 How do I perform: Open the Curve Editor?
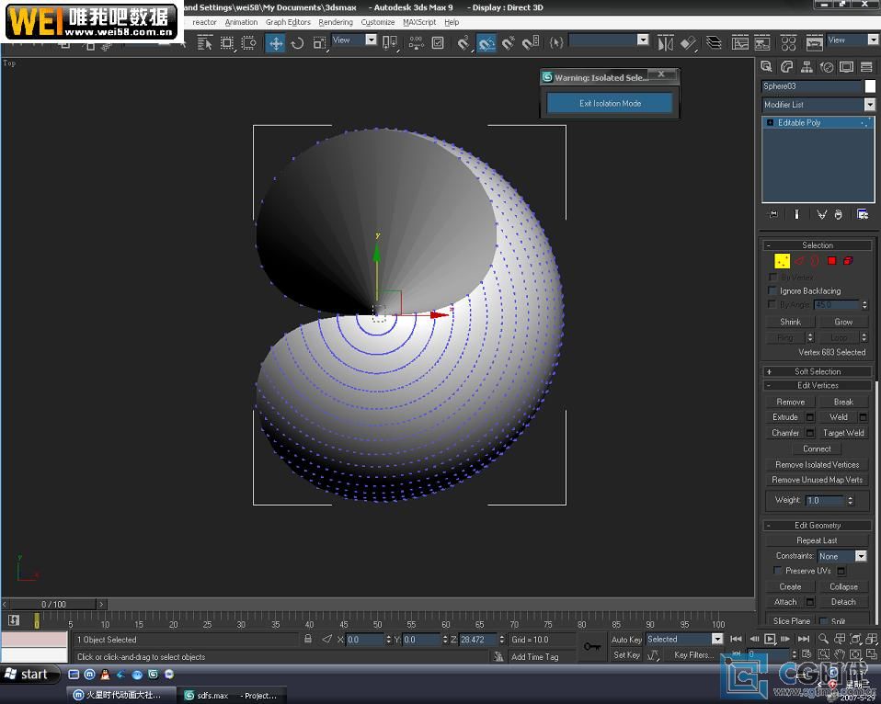click(x=740, y=43)
